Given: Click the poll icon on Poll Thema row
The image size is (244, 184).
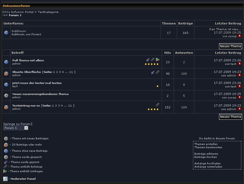Looking at the screenshot, I should pos(158,60).
